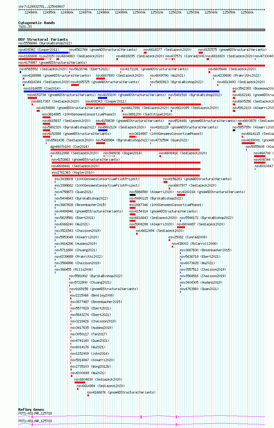Click nsv5628746 (Ebert2021) label

(x=89, y=69)
